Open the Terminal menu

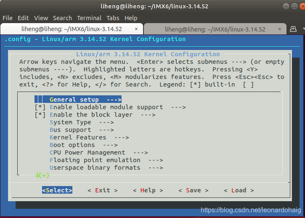tap(89, 18)
